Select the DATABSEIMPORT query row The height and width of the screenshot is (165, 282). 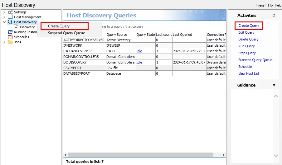(x=145, y=73)
